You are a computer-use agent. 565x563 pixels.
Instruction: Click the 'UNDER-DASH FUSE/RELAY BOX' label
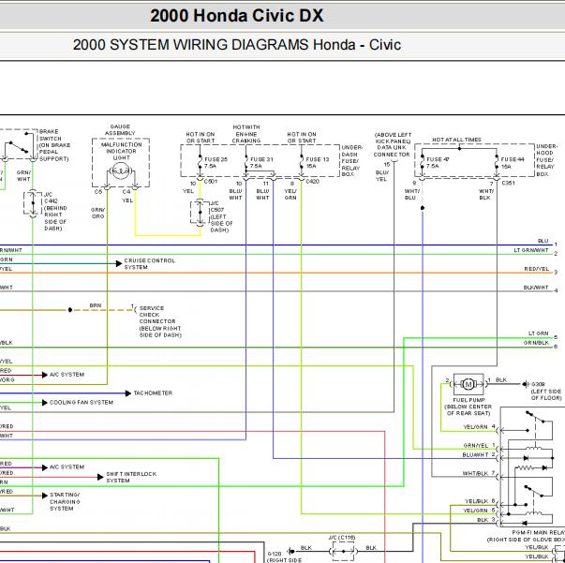(x=352, y=160)
